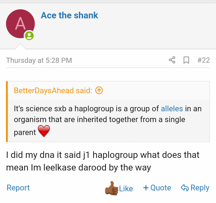Click the plus icon beside Quote
This screenshot has width=216, height=203.
point(146,188)
